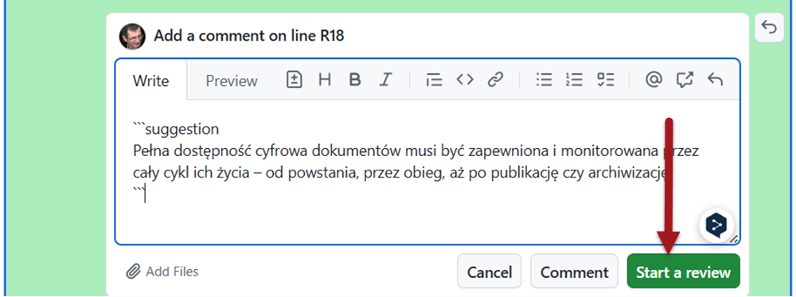796x297 pixels.
Task: Click the ```suggestion line in the editor
Action: (176, 129)
